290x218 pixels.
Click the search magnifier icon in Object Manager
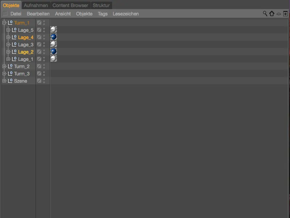point(265,13)
